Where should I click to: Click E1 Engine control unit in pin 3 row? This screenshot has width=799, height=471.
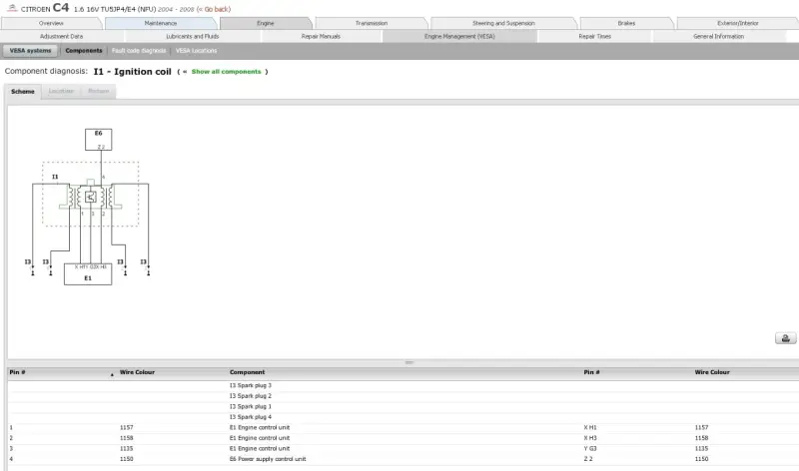coord(260,449)
